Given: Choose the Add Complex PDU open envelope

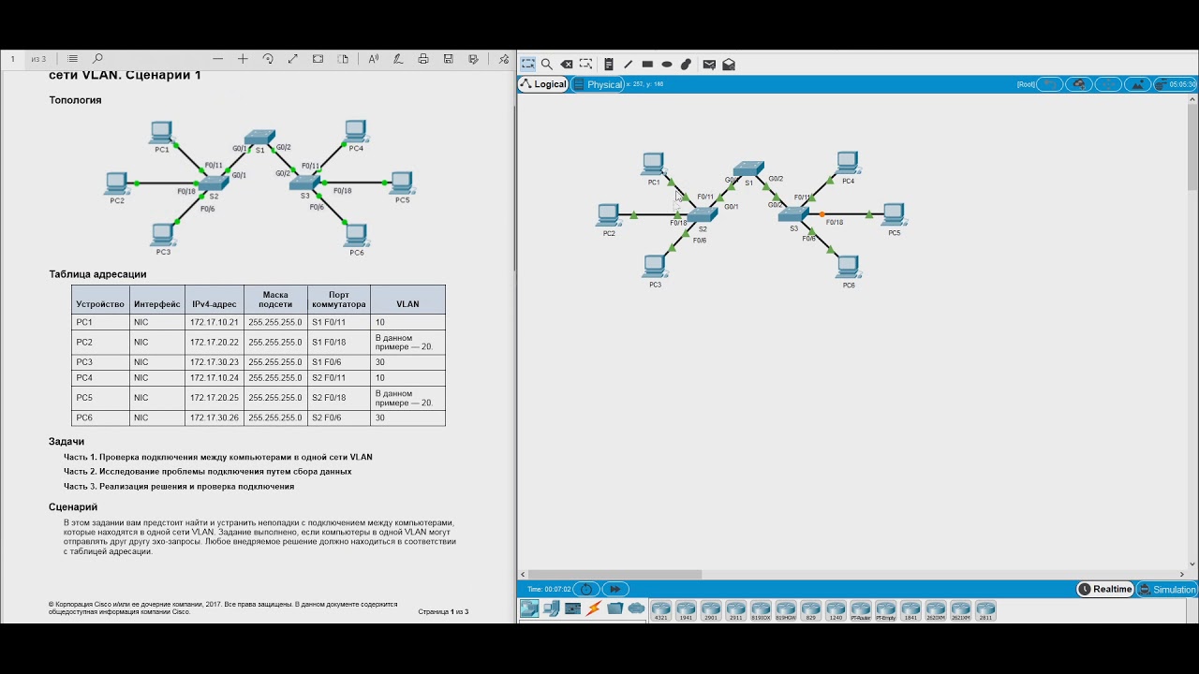Looking at the screenshot, I should click(x=729, y=65).
